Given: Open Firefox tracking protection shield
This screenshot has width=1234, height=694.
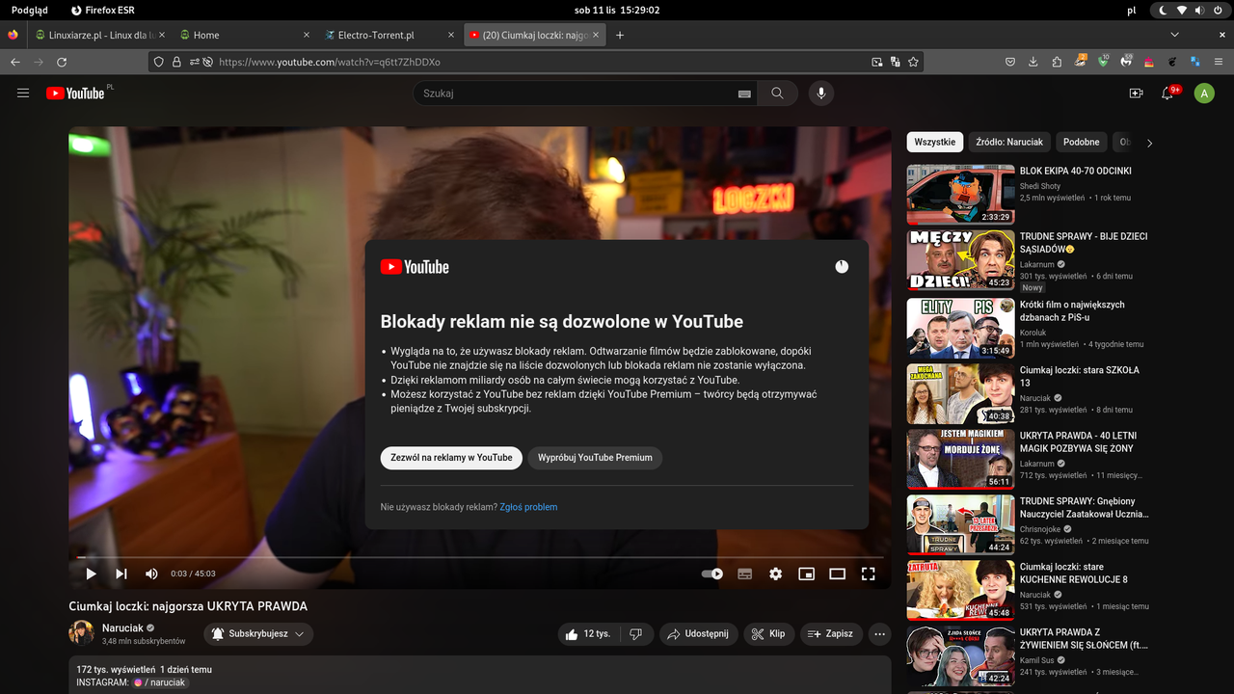Looking at the screenshot, I should (x=160, y=62).
